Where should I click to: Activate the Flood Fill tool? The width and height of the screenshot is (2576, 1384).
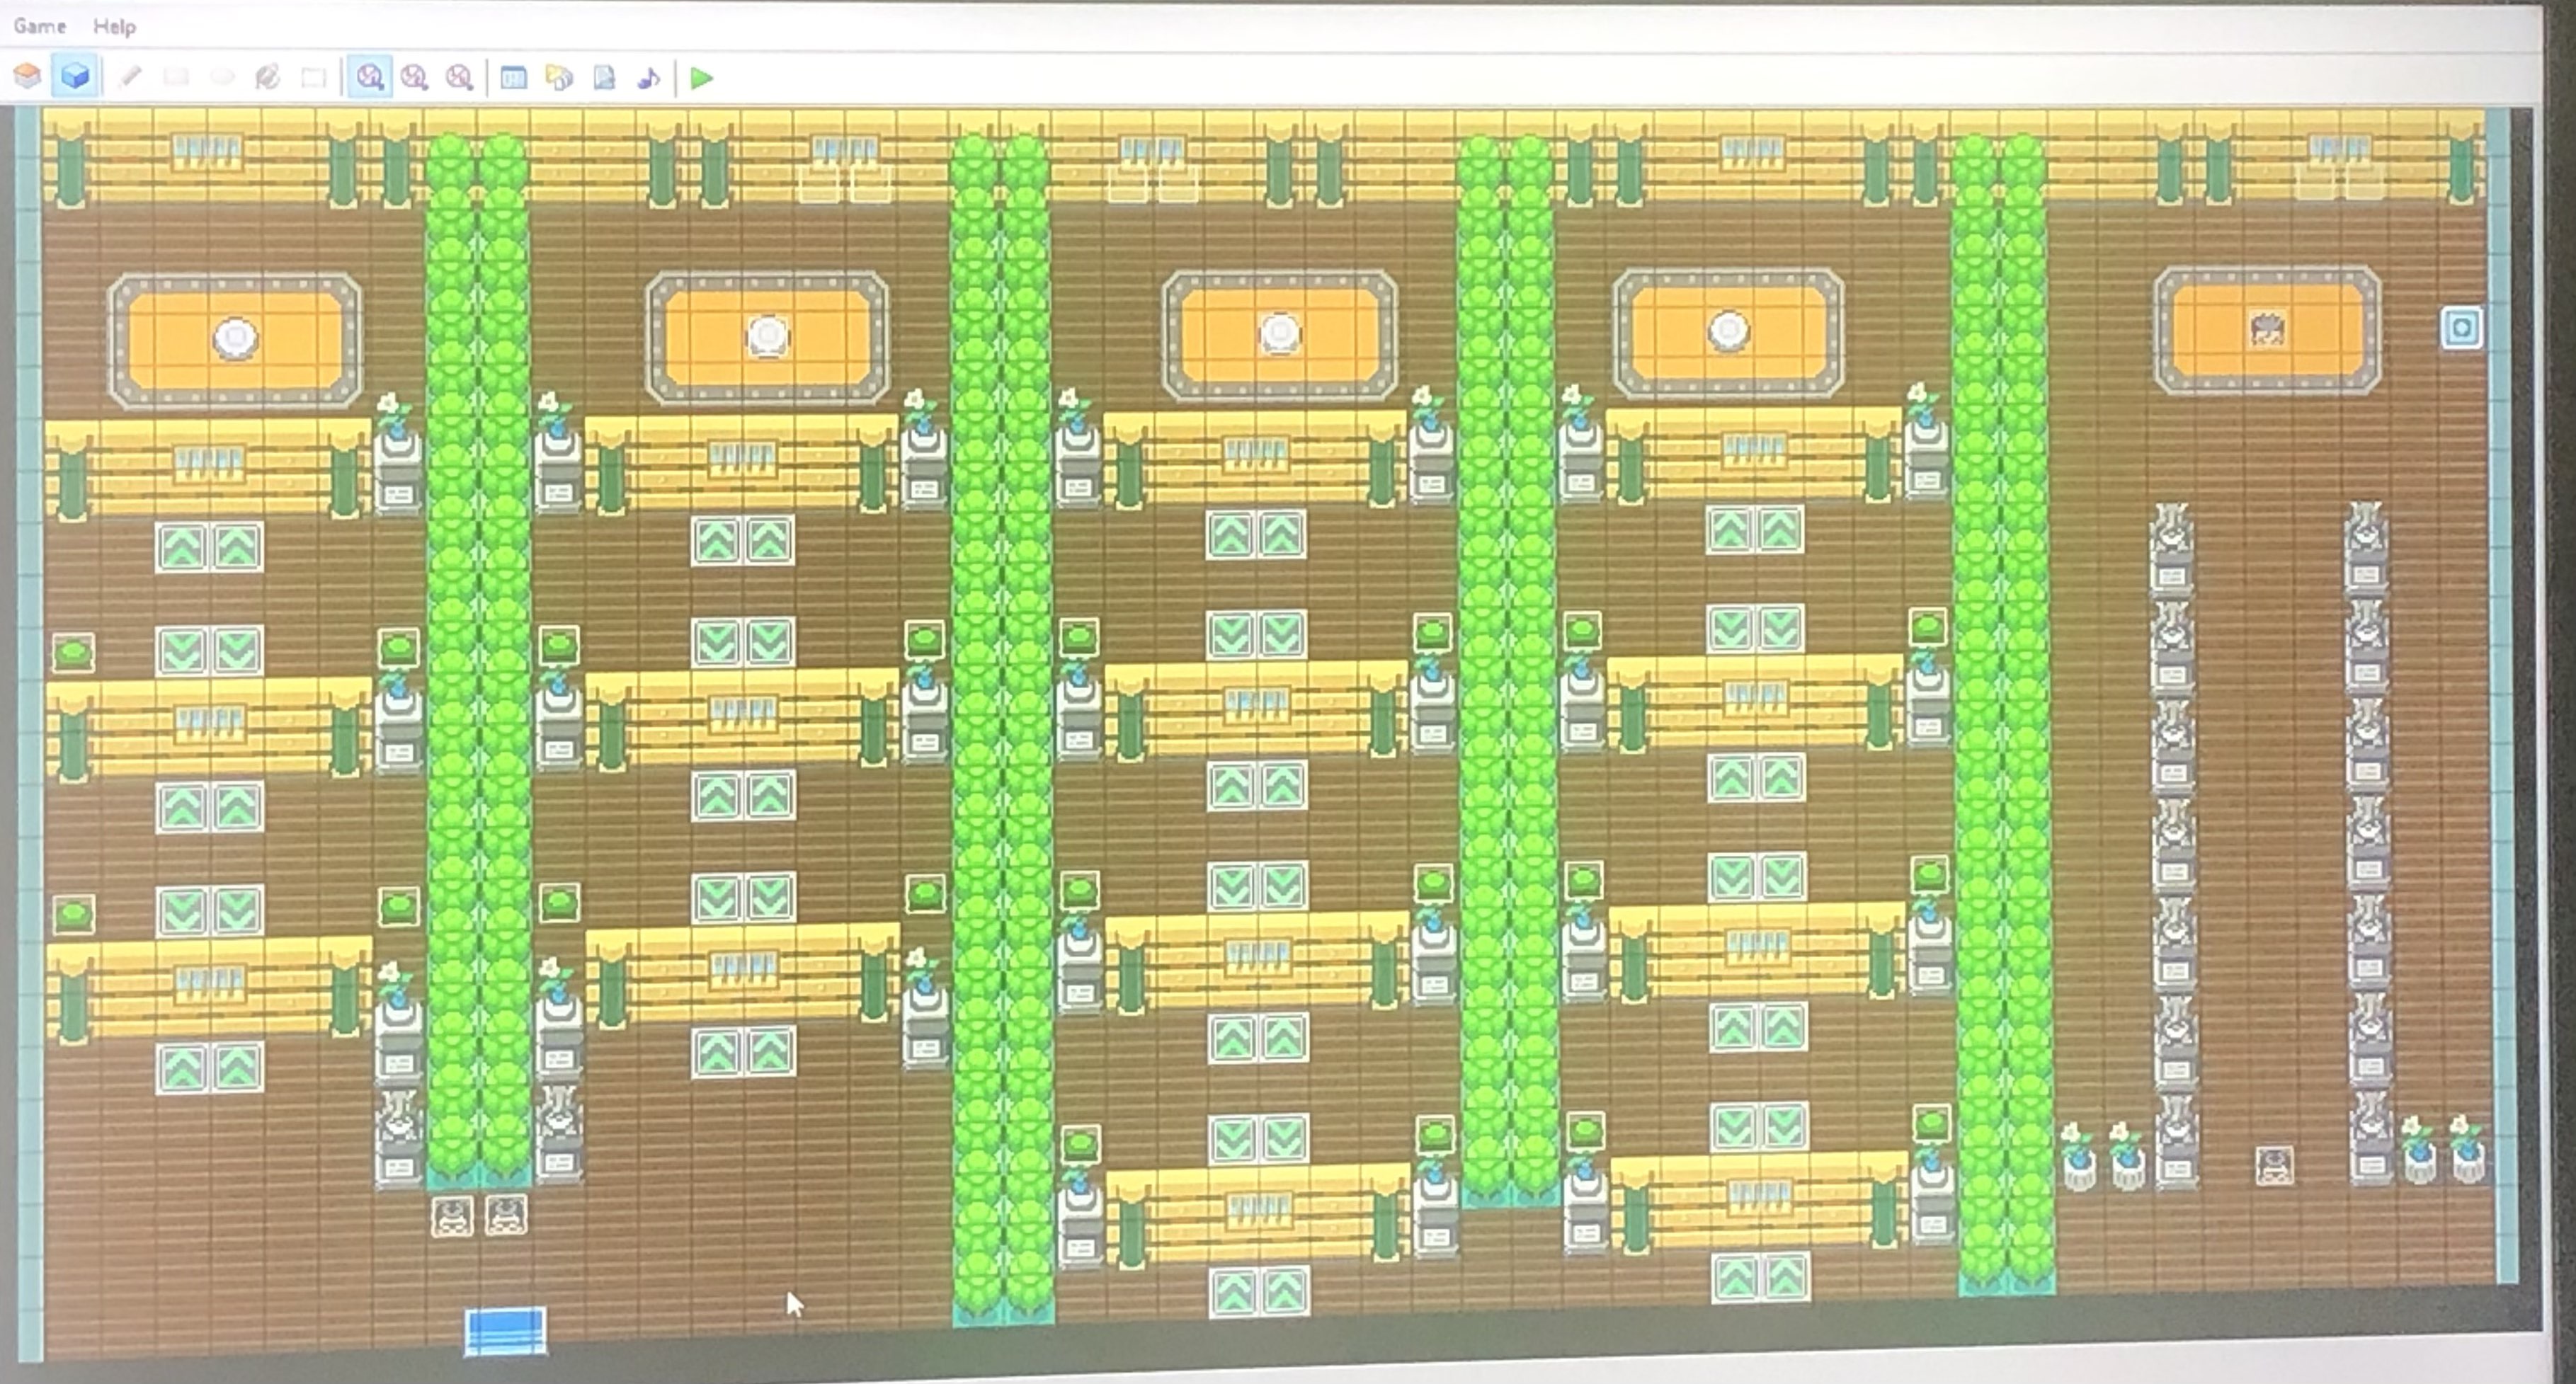(x=267, y=77)
